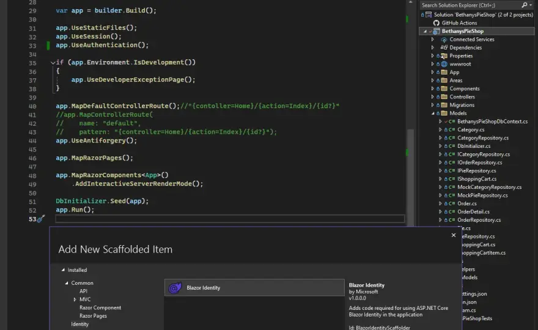Expand the MVC category
This screenshot has height=330, width=538.
[x=75, y=299]
